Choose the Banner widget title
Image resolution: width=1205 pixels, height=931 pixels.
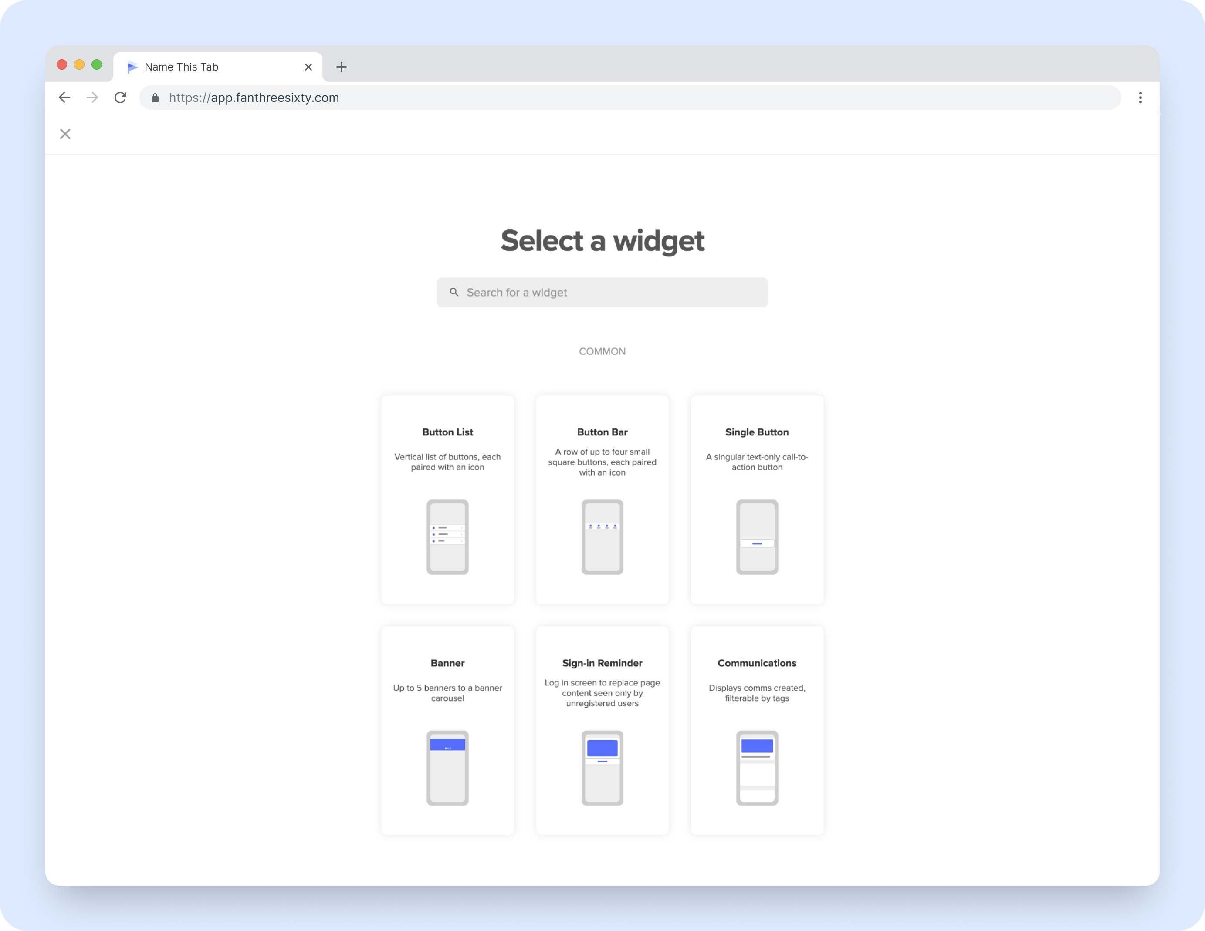(447, 663)
